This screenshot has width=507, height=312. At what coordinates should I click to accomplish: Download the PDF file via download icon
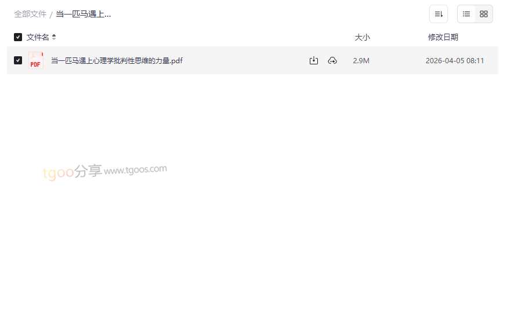click(313, 60)
